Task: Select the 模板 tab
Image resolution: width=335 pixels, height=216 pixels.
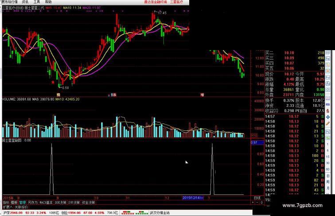Action: click(x=14, y=202)
